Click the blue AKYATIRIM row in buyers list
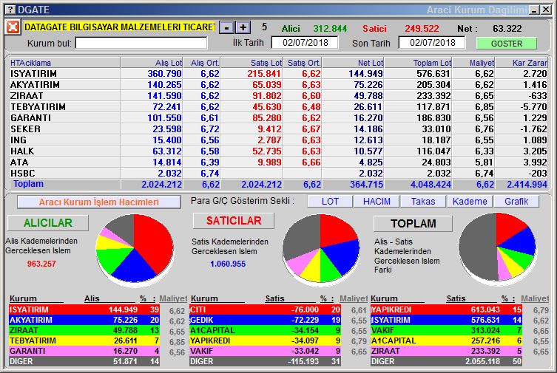The image size is (557, 373). point(84,320)
